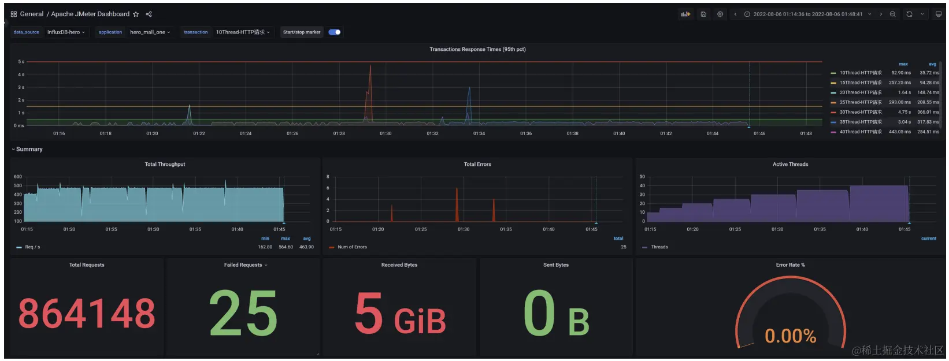Toggle the Num of Errors legend series
949x361 pixels.
[x=352, y=247]
